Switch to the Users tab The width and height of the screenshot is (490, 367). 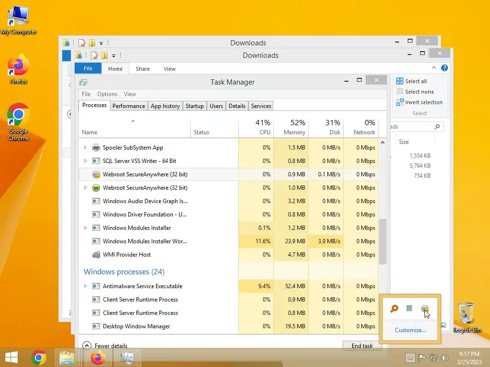coord(216,106)
